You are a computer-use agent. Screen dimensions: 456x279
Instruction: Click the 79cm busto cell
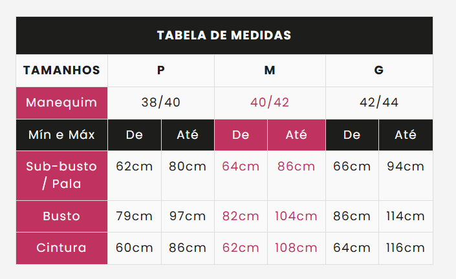(x=135, y=216)
